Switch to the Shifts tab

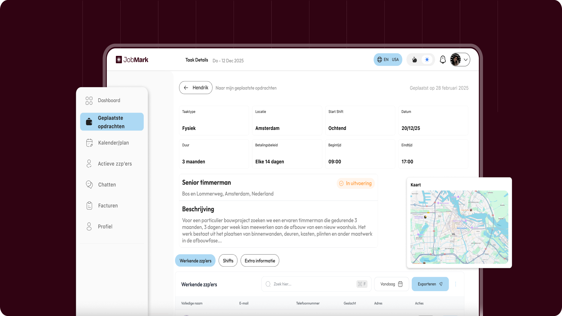tap(228, 261)
